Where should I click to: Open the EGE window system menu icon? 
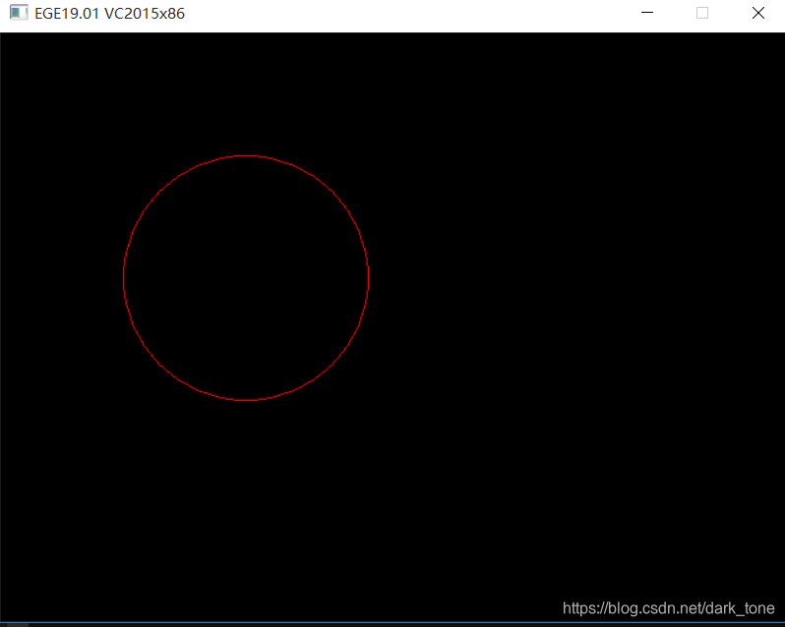tap(19, 13)
